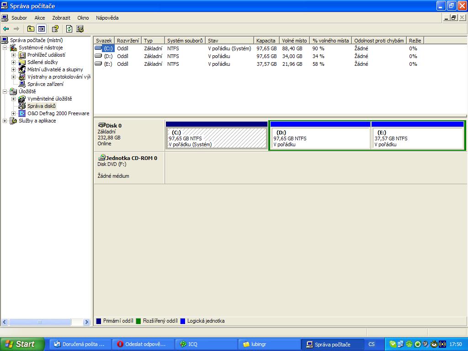
Task: Click the Up one level folder icon
Action: tap(31, 29)
